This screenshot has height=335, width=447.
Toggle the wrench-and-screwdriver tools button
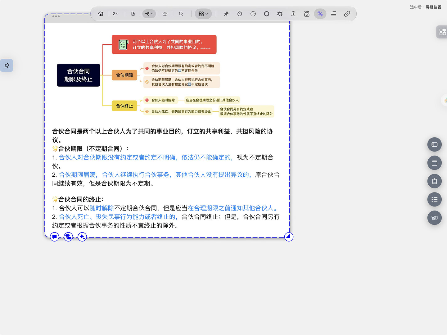click(x=320, y=14)
